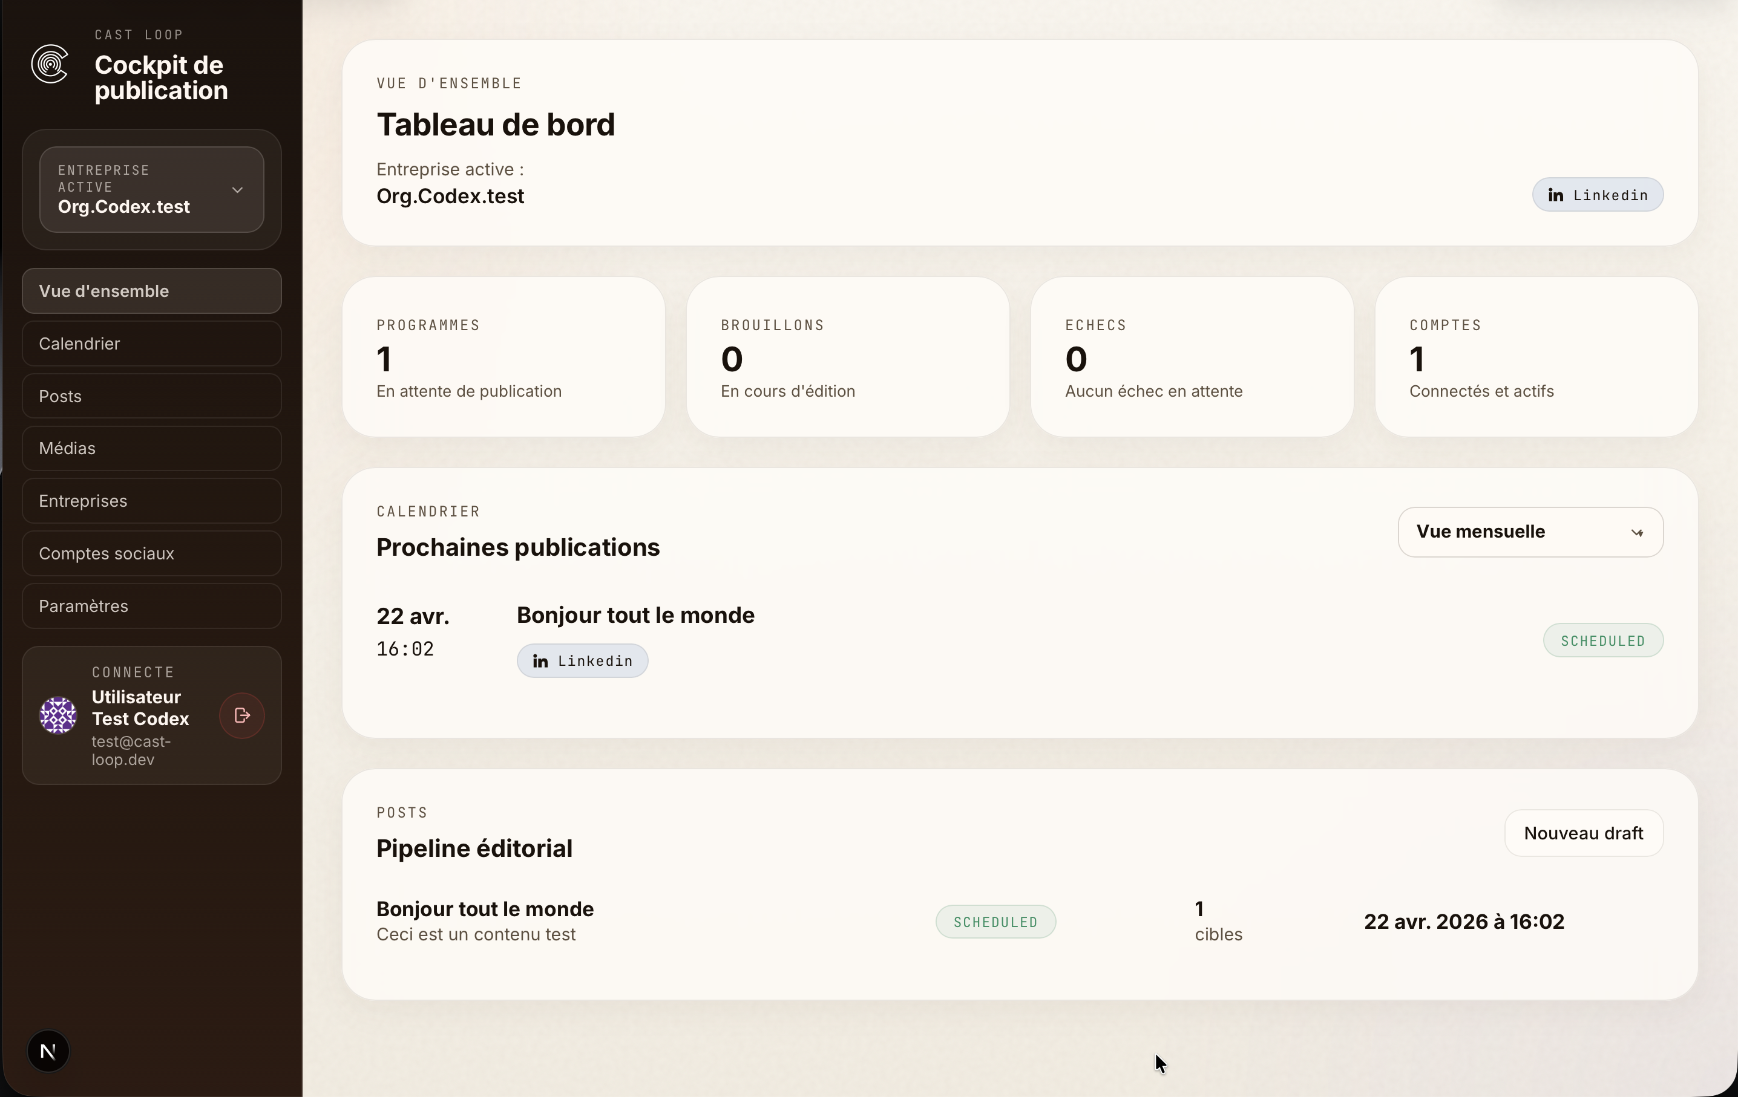The width and height of the screenshot is (1738, 1097).
Task: Open Paramètres in the sidebar
Action: [151, 606]
